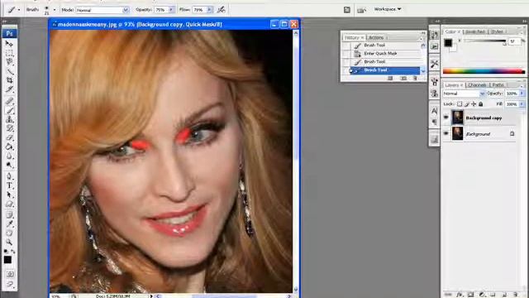Open the Brush preset picker dropdown
This screenshot has width=529, height=298.
55,10
